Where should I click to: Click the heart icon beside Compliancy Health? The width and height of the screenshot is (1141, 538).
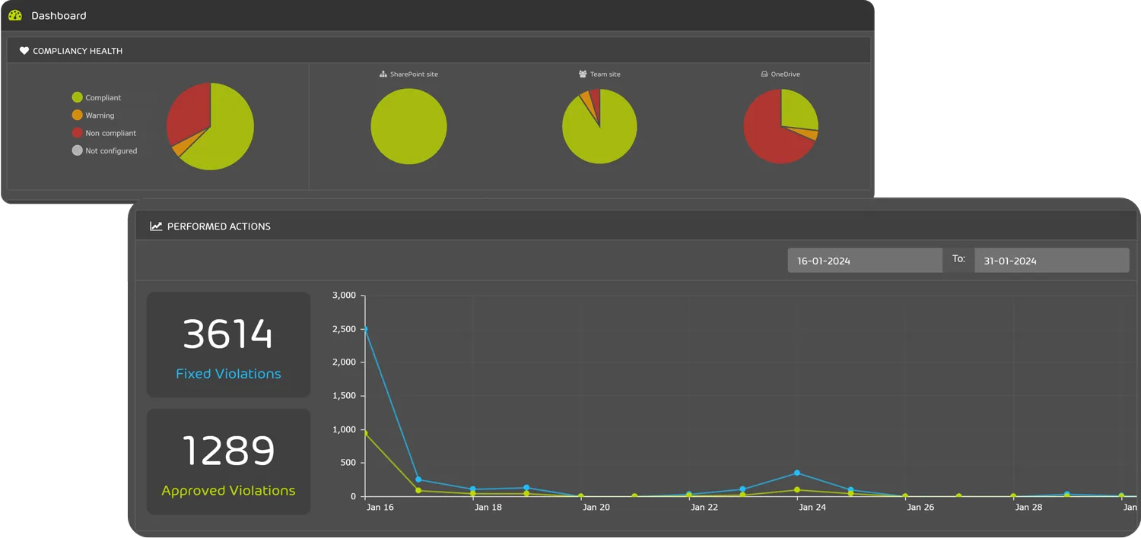24,50
